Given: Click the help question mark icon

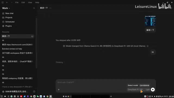Looking at the screenshot, I should (x=34, y=92).
